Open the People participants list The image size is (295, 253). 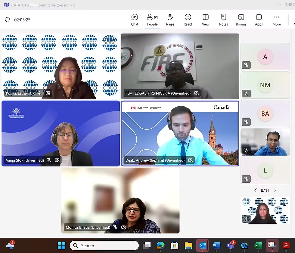(x=152, y=20)
